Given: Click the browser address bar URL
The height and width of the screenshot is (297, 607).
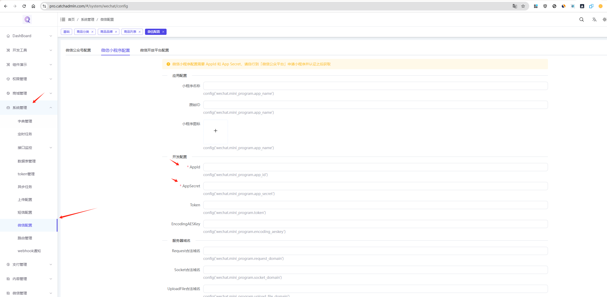Looking at the screenshot, I should coord(89,6).
